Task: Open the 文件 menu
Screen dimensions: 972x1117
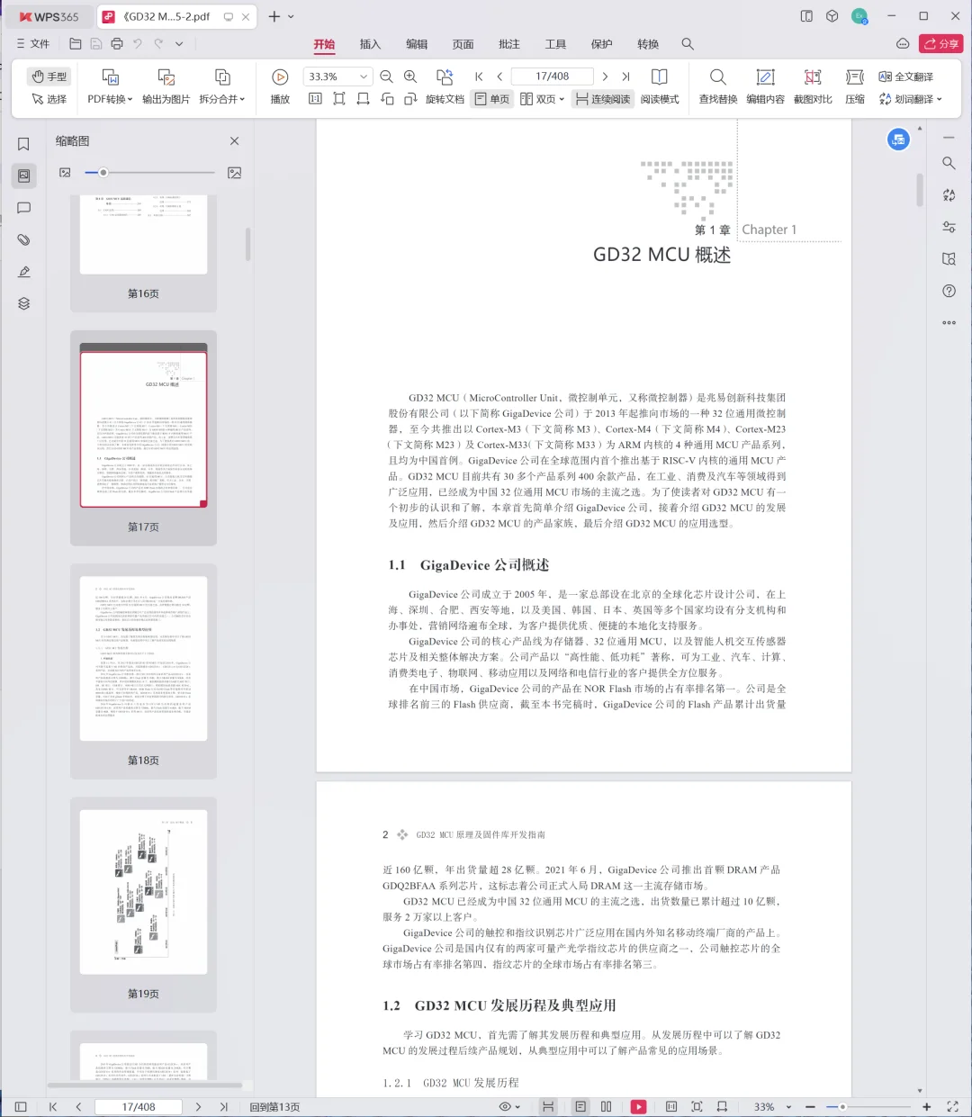Action: 33,43
